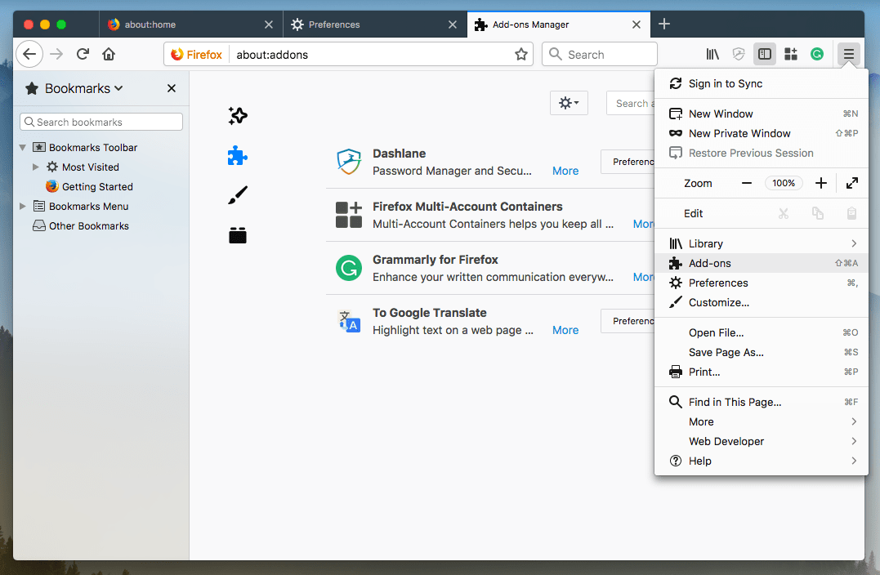Image resolution: width=880 pixels, height=575 pixels.
Task: Reset zoom via 100% button
Action: coord(784,184)
